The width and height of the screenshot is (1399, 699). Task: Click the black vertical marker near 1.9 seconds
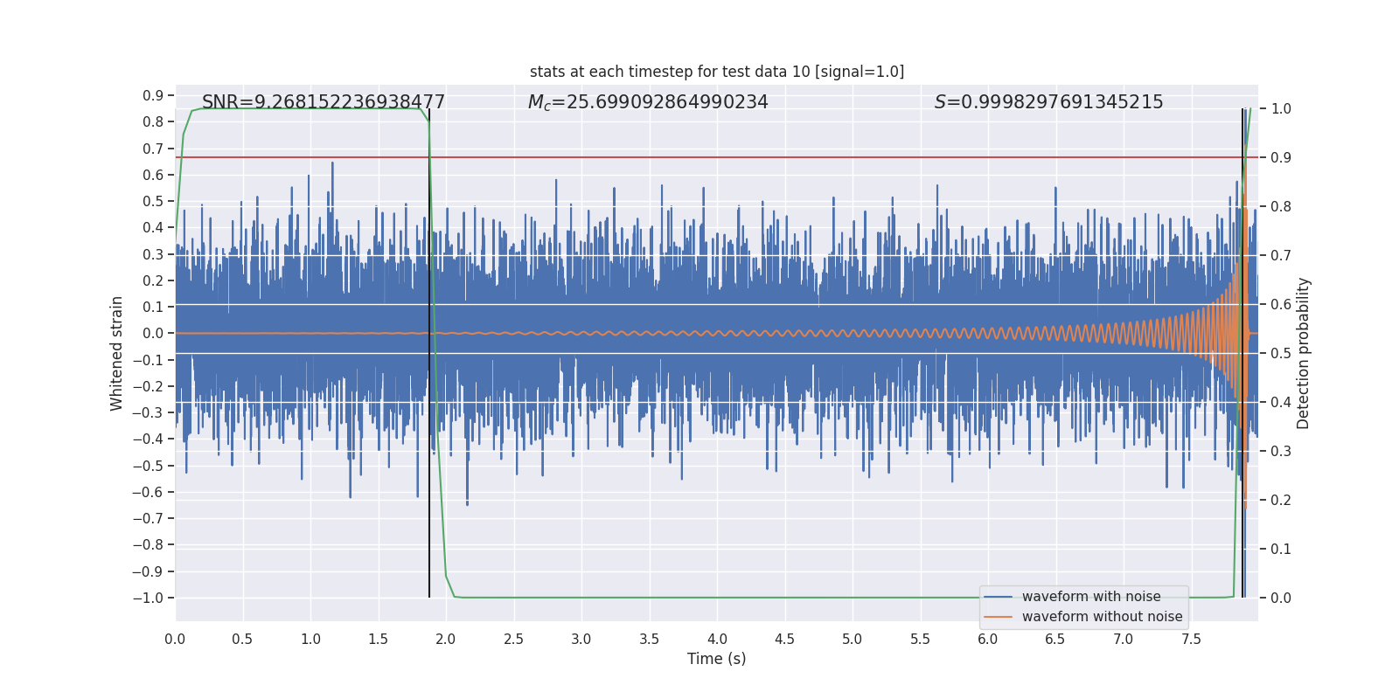click(x=429, y=524)
